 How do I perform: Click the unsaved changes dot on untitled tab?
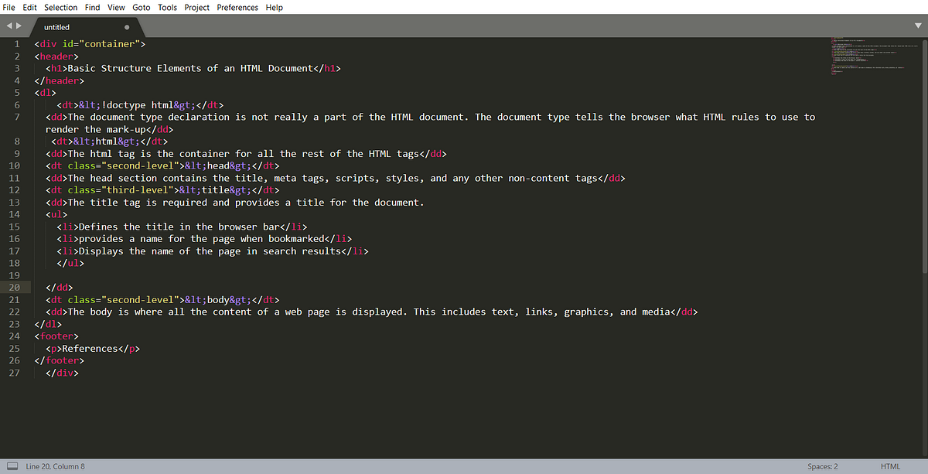pyautogui.click(x=126, y=26)
